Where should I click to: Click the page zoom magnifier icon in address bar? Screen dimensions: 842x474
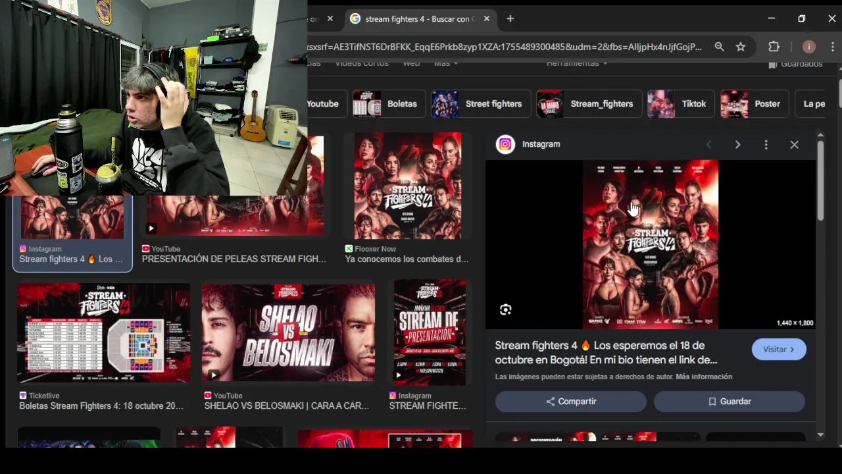click(x=719, y=47)
